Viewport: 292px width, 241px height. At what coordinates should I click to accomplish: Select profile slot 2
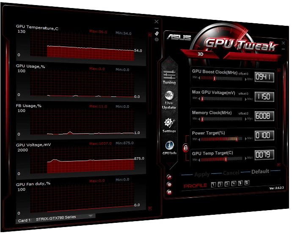[x=220, y=184]
